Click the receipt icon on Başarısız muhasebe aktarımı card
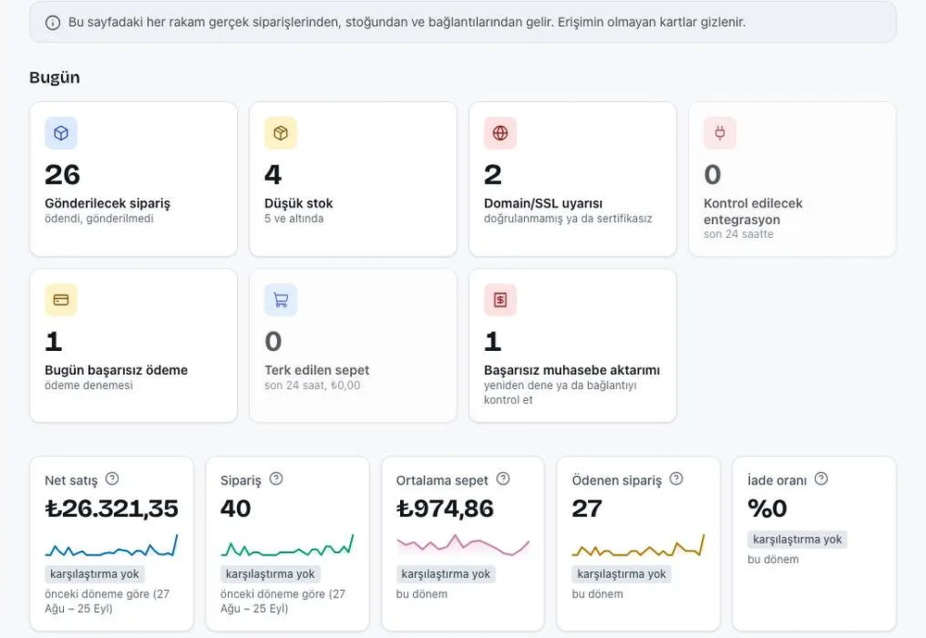 click(500, 300)
